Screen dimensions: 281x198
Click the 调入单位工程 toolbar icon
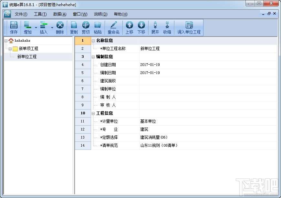point(189,25)
